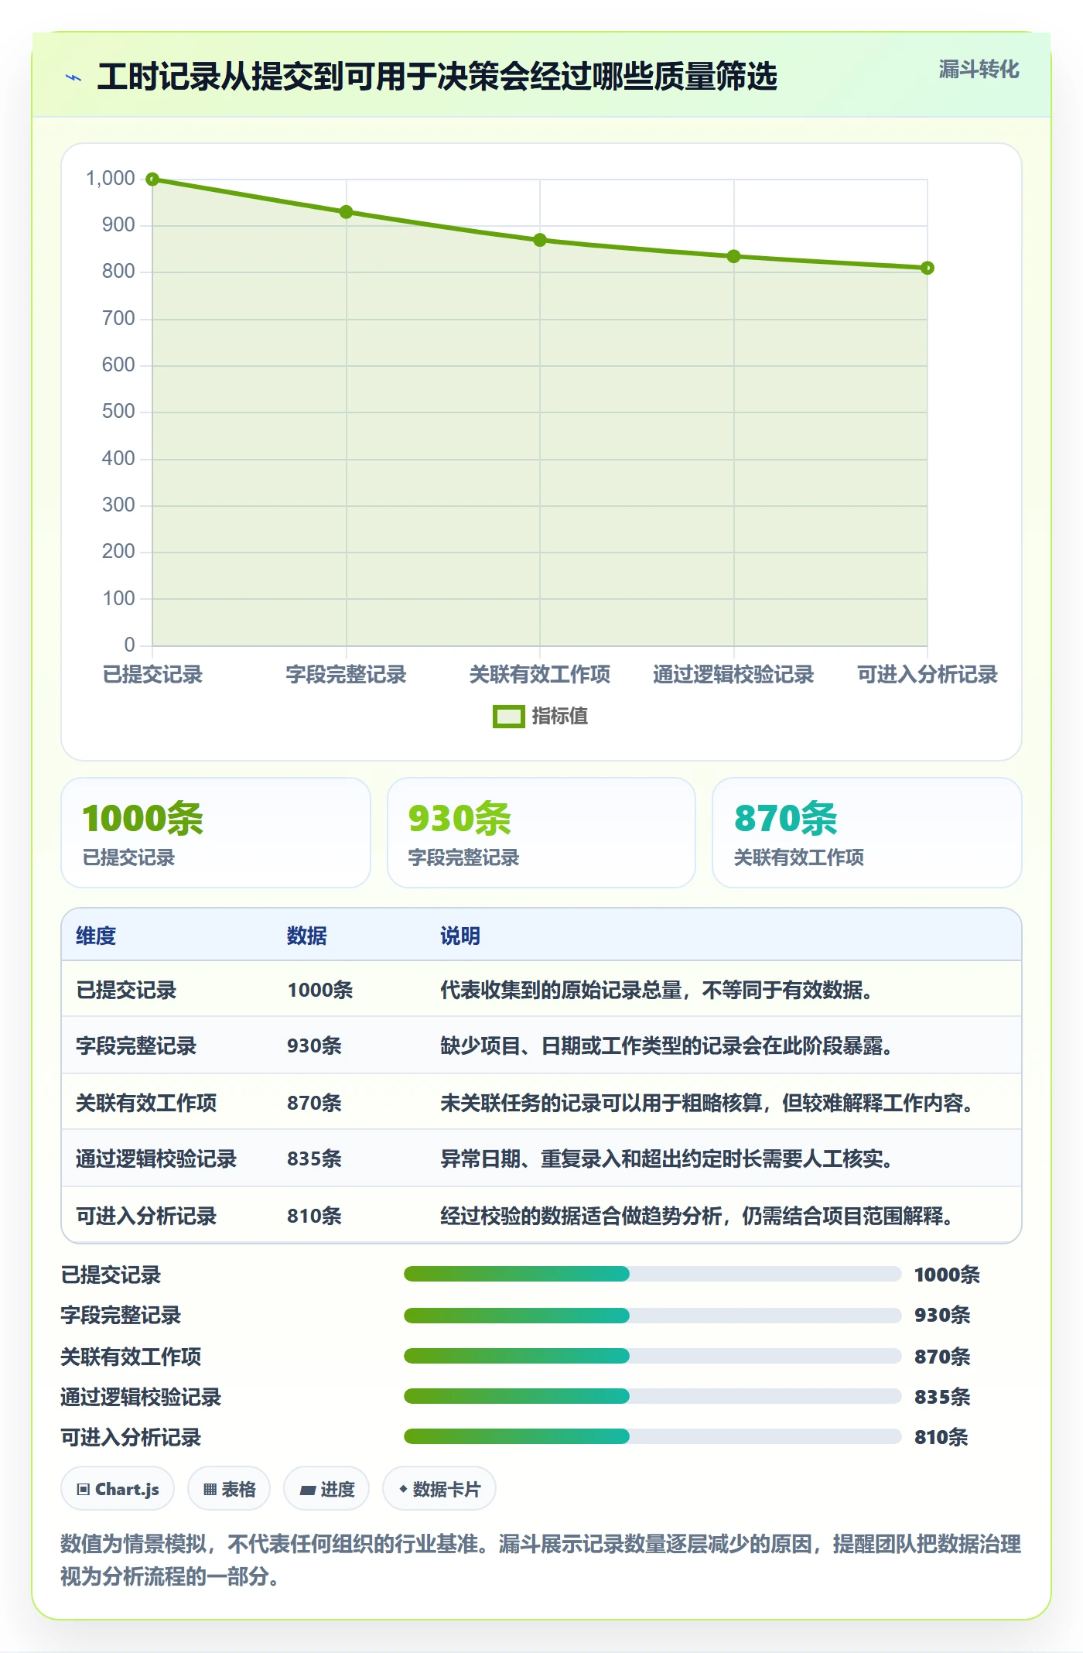
Task: Click the 835条 value in the table
Action: 314,1158
